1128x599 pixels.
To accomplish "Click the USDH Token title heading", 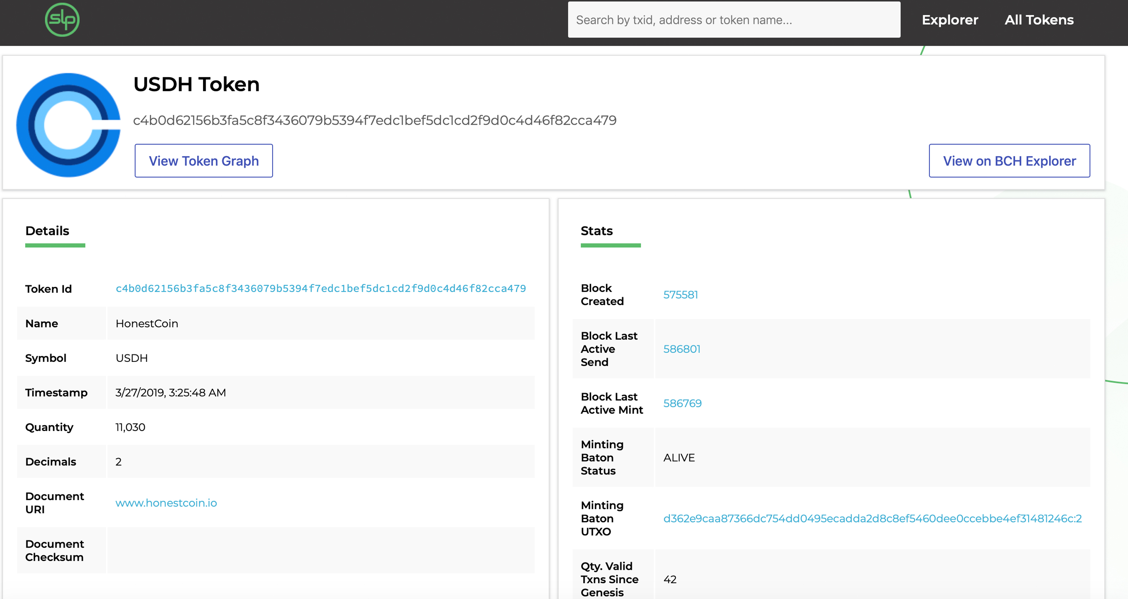I will coord(196,84).
